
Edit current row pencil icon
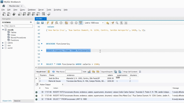pyautogui.click(x=89, y=72)
